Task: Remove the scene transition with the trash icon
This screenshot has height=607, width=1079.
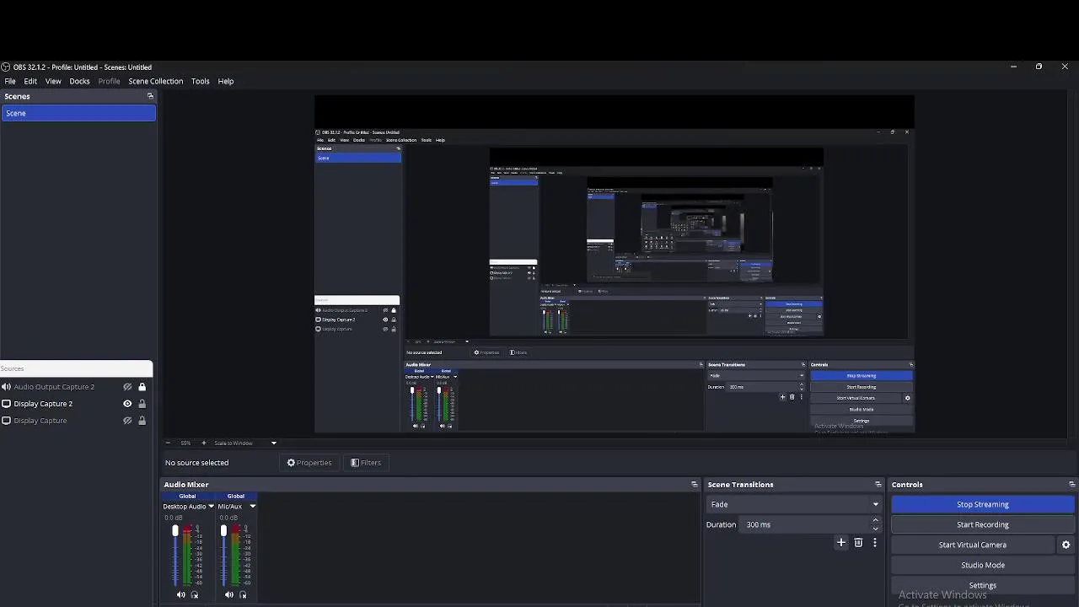Action: click(858, 543)
